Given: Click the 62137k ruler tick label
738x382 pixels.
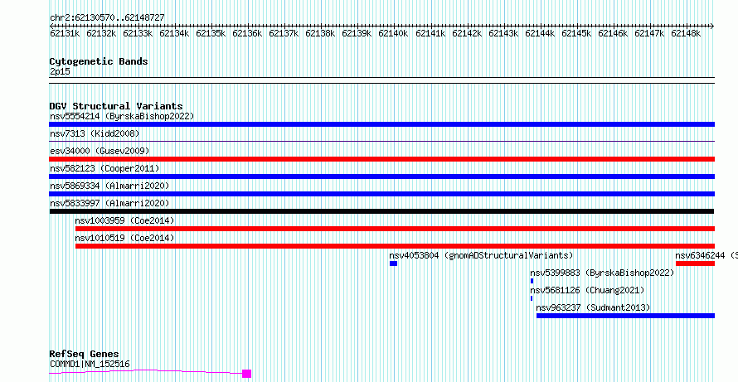Looking at the screenshot, I should coord(284,34).
